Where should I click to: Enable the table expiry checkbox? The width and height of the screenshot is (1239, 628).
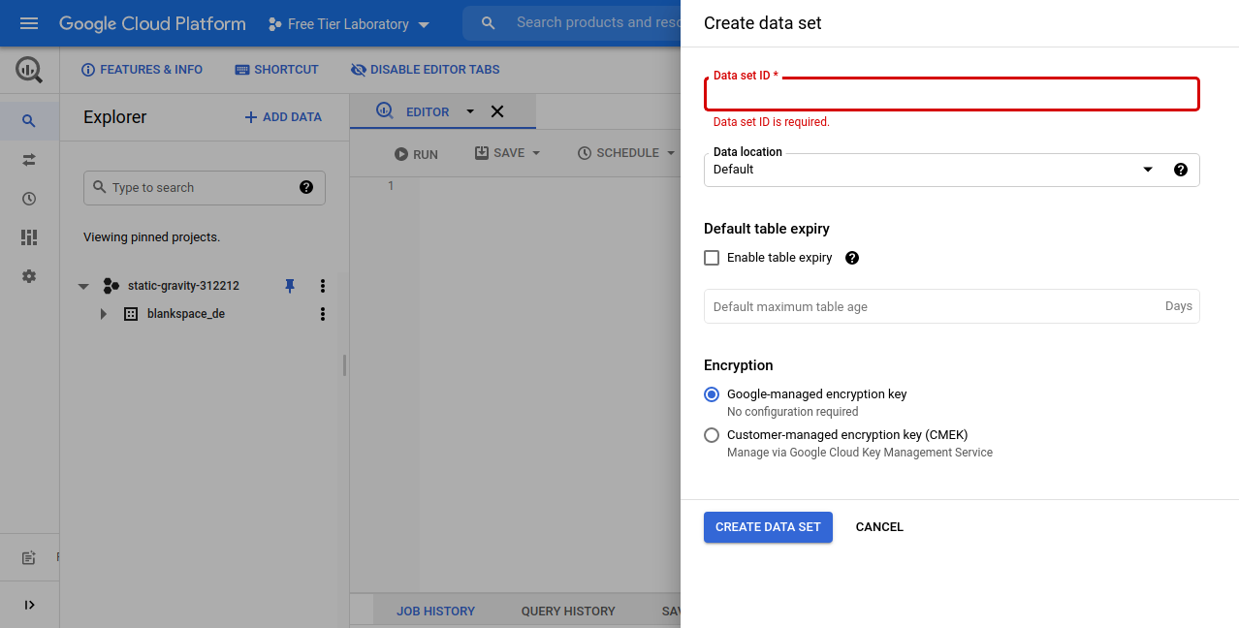[x=712, y=258]
